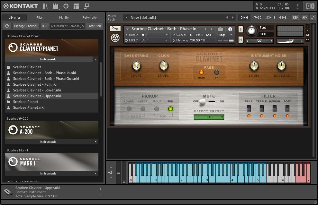Click the wrench edit instrument icon
318x205 pixels.
click(115, 29)
